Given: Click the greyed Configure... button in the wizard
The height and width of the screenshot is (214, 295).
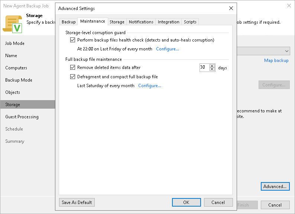Looking at the screenshot, I should (x=274, y=85).
